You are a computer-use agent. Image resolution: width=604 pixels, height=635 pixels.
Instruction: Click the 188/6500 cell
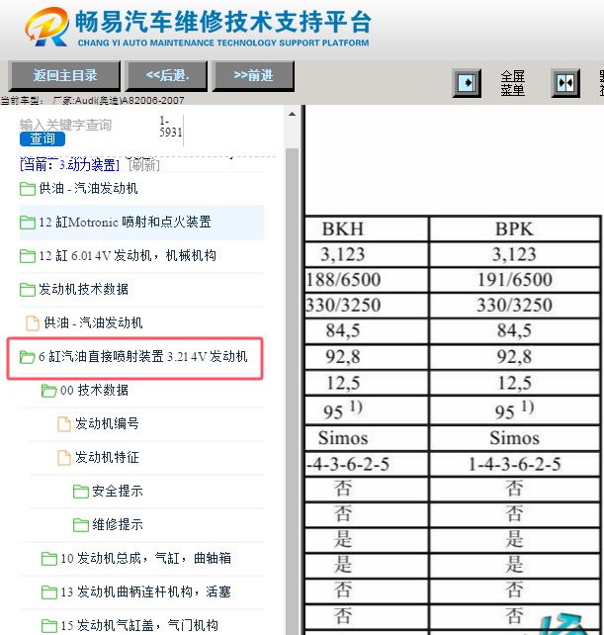(x=367, y=280)
